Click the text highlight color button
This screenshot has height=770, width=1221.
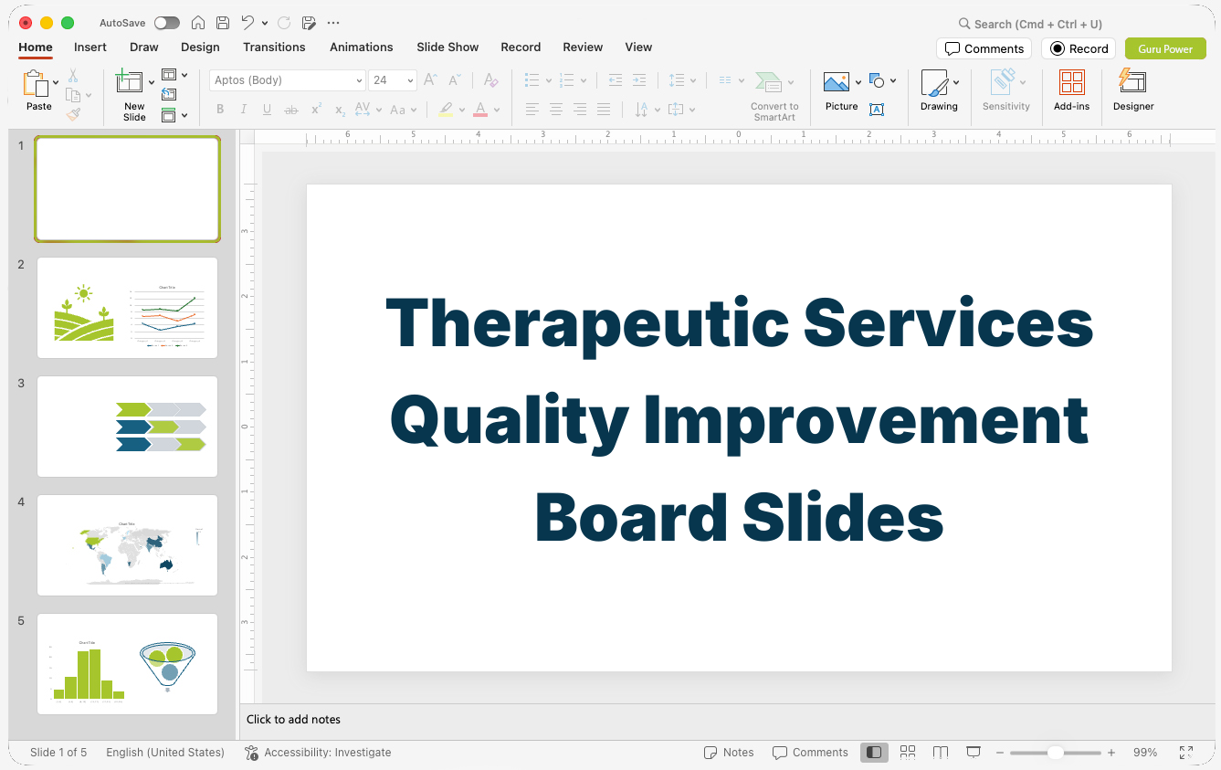click(x=445, y=110)
